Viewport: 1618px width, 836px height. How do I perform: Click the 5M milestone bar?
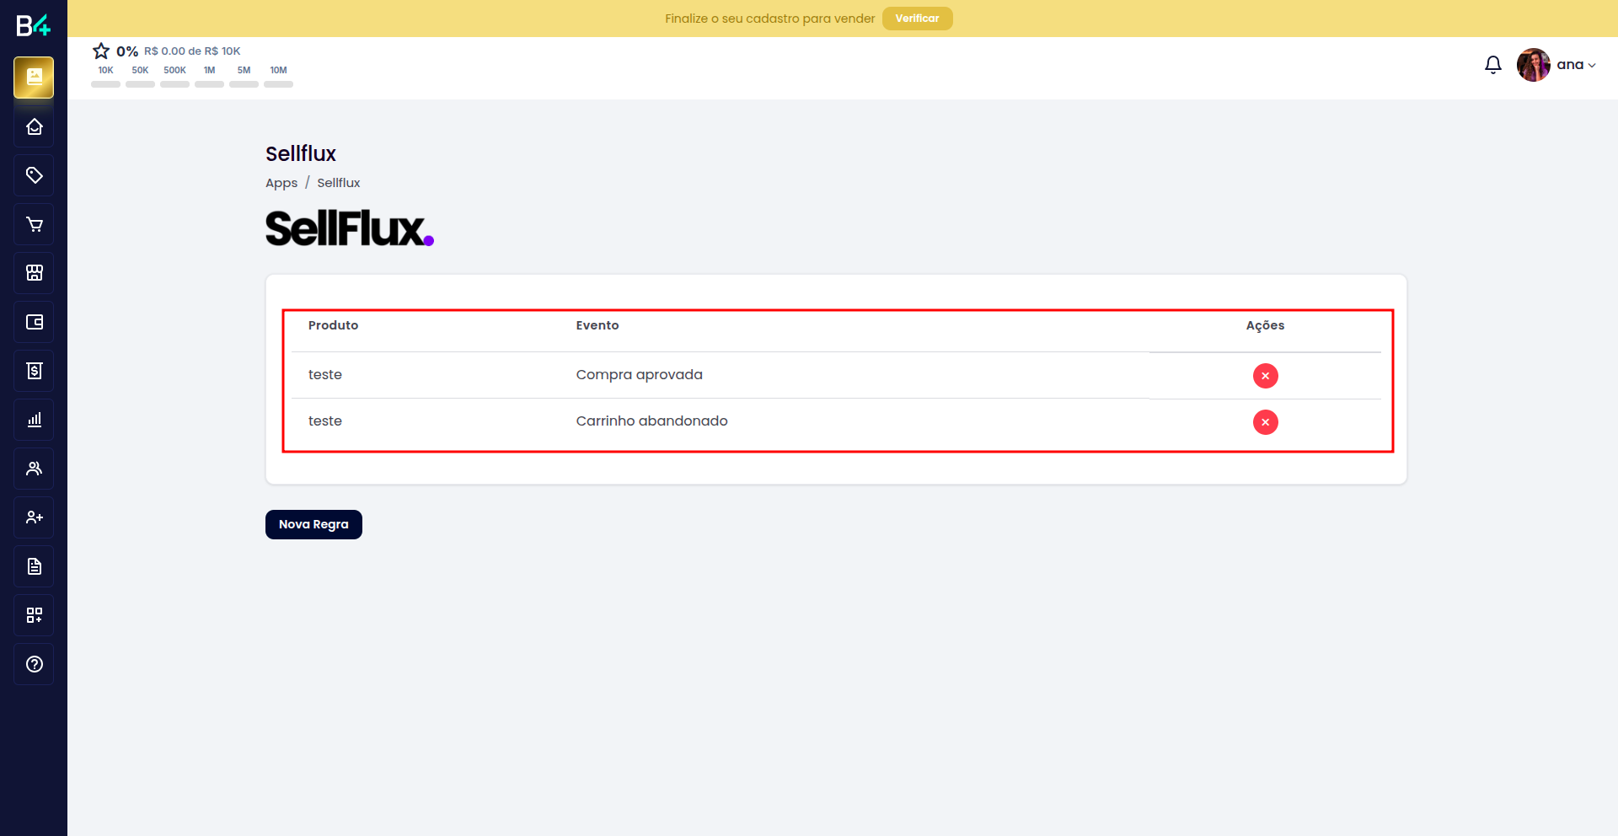click(244, 84)
